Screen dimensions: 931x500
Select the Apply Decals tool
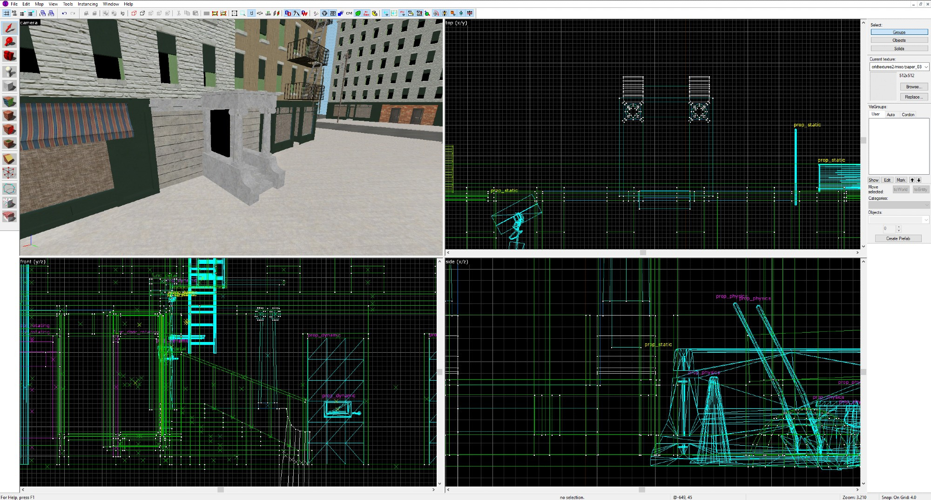9,130
